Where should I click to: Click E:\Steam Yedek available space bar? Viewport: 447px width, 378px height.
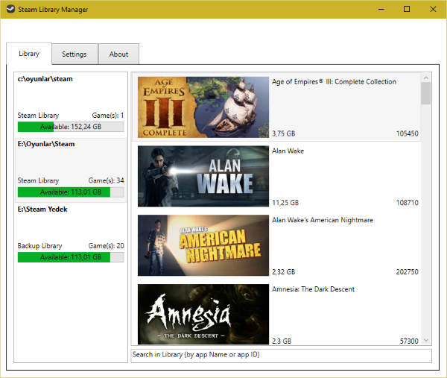pos(71,257)
